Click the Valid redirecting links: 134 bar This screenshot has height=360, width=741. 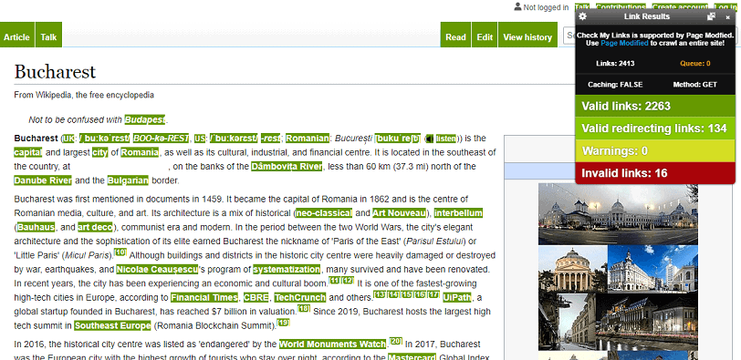click(x=655, y=129)
